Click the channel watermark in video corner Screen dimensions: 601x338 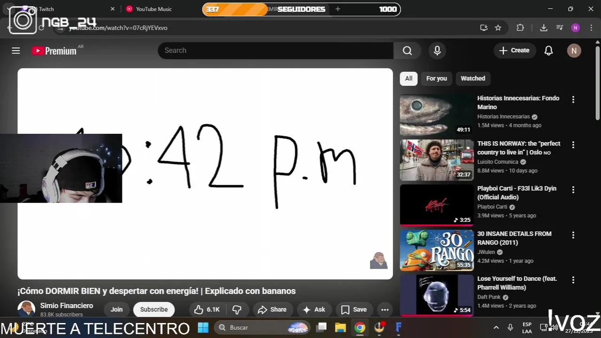(x=379, y=260)
